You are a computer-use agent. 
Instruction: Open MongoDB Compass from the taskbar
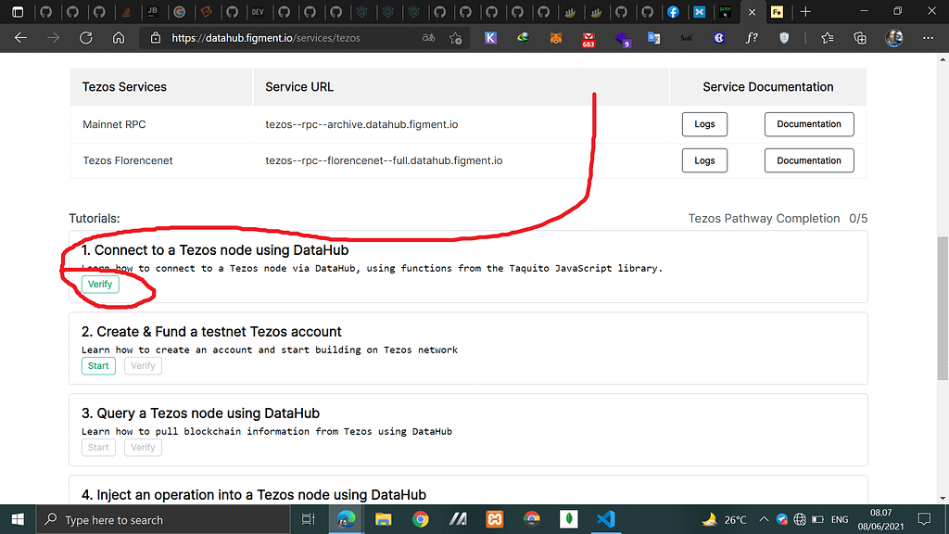pyautogui.click(x=568, y=519)
